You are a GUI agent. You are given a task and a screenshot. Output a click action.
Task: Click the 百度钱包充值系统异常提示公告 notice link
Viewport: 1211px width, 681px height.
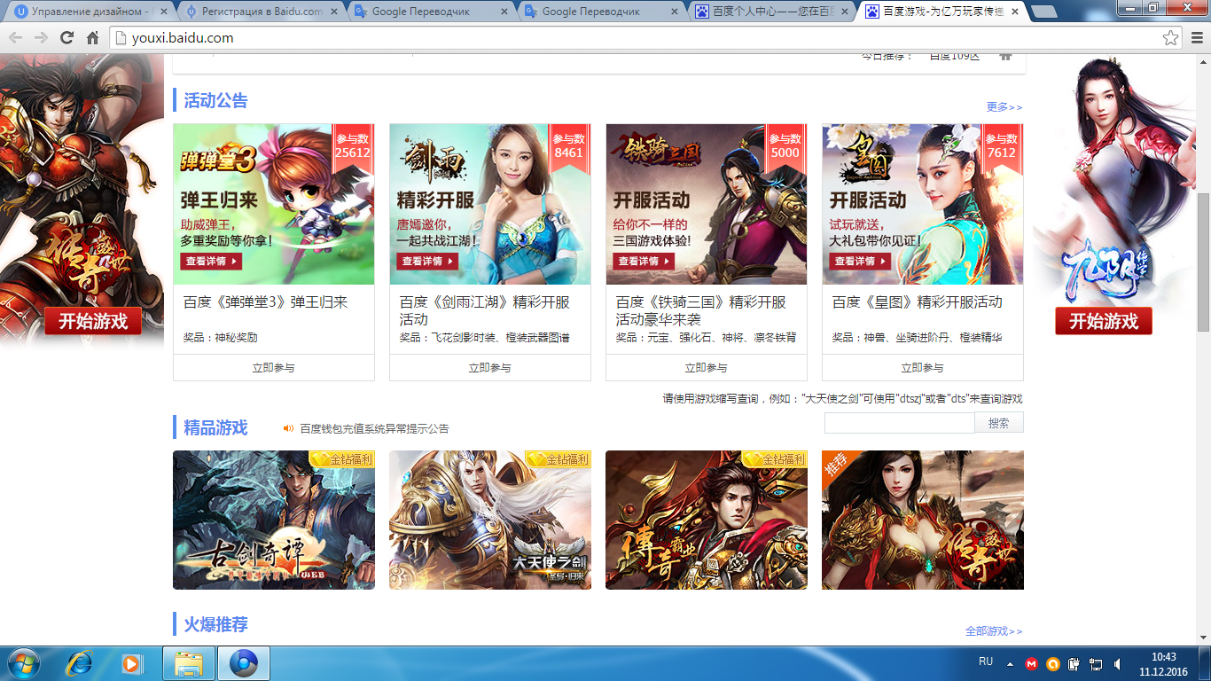[x=374, y=428]
